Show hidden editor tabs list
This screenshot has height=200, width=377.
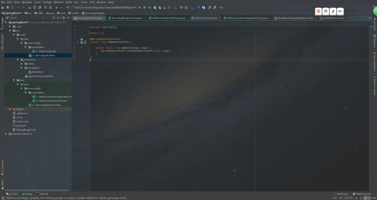369,18
